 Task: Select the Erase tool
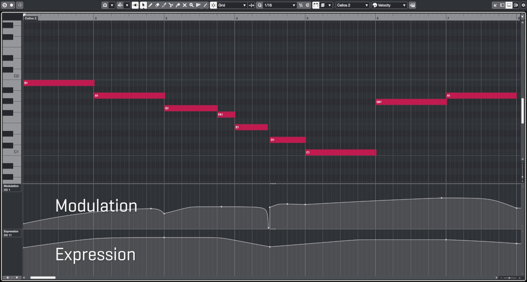tap(157, 5)
